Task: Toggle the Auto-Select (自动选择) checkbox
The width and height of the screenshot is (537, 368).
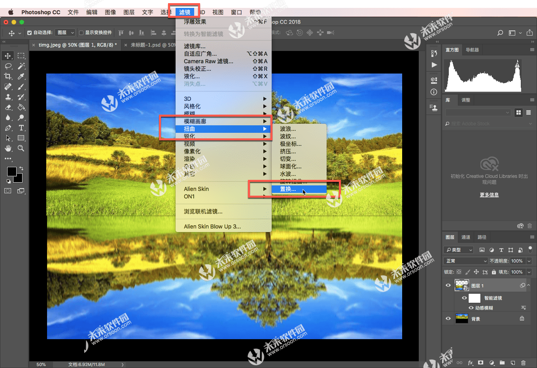Action: 30,33
